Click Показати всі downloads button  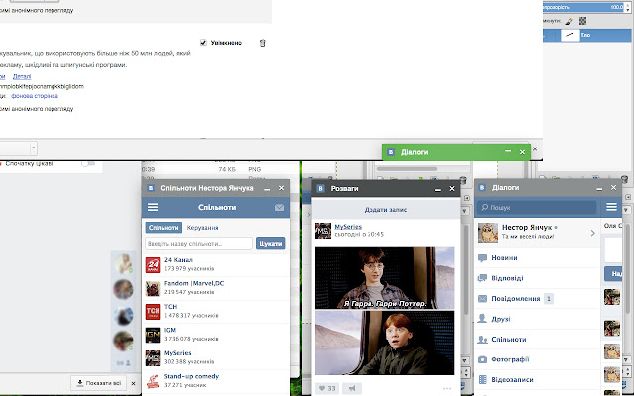[x=99, y=383]
